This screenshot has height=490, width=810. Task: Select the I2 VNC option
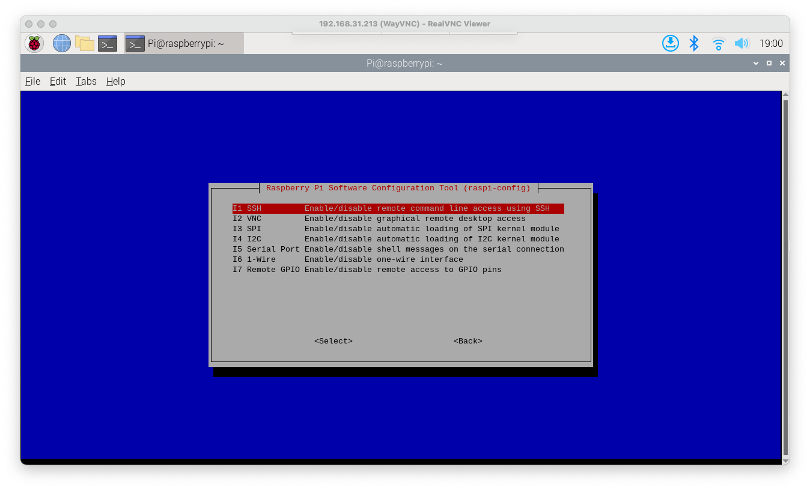coord(398,219)
